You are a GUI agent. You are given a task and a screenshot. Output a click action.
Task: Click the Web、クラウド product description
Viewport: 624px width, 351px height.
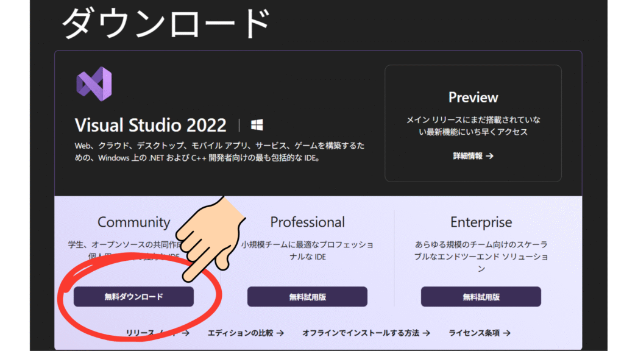(219, 152)
